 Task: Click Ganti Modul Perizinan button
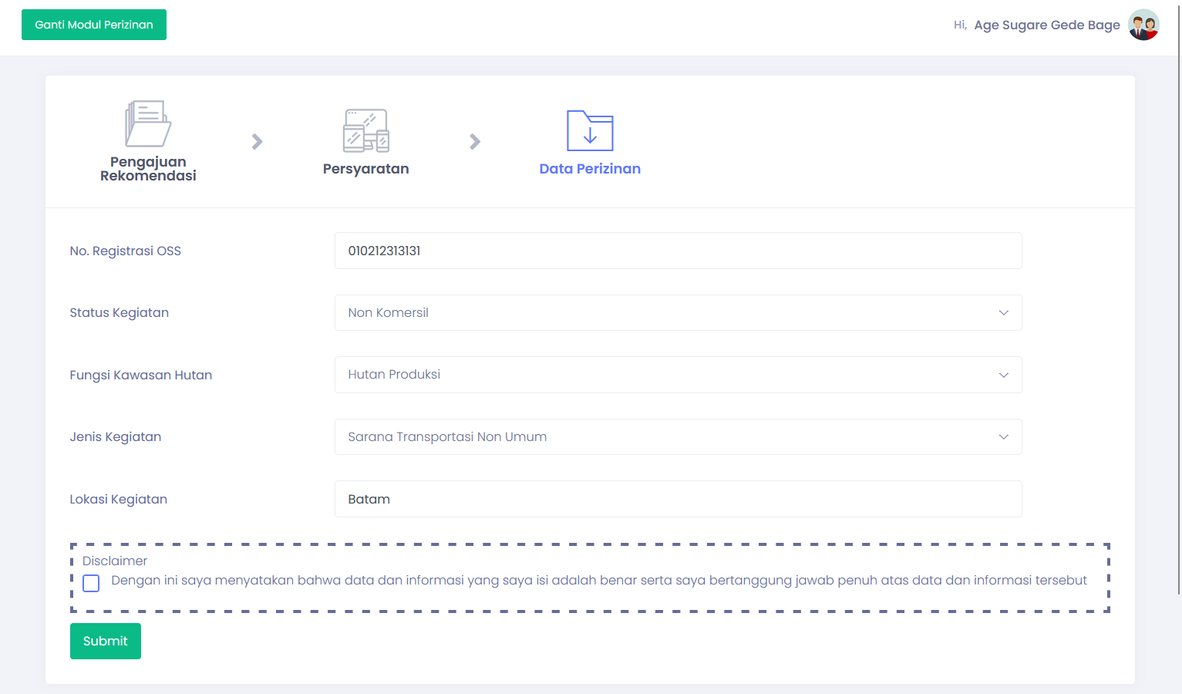point(94,25)
